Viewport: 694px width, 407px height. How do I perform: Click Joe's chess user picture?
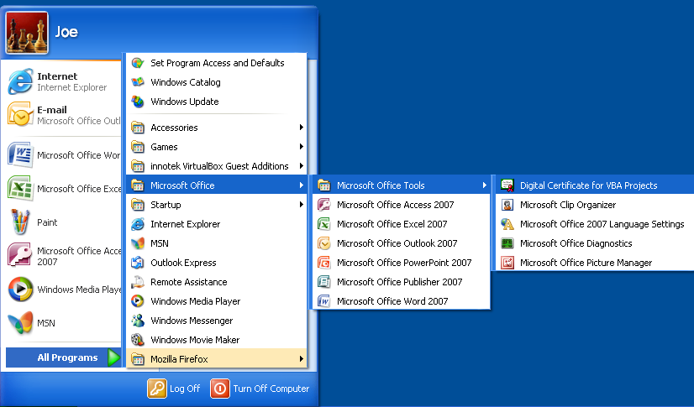[27, 33]
